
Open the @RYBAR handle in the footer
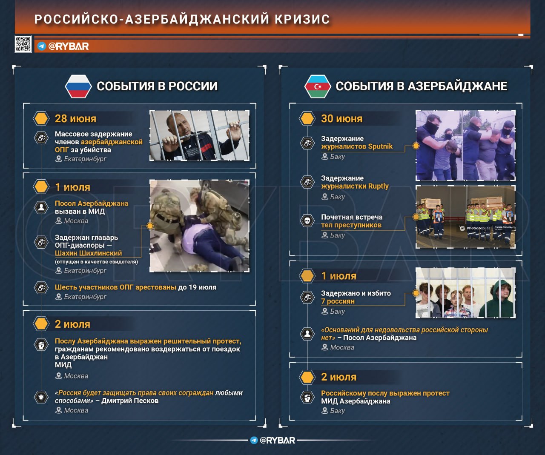click(277, 440)
